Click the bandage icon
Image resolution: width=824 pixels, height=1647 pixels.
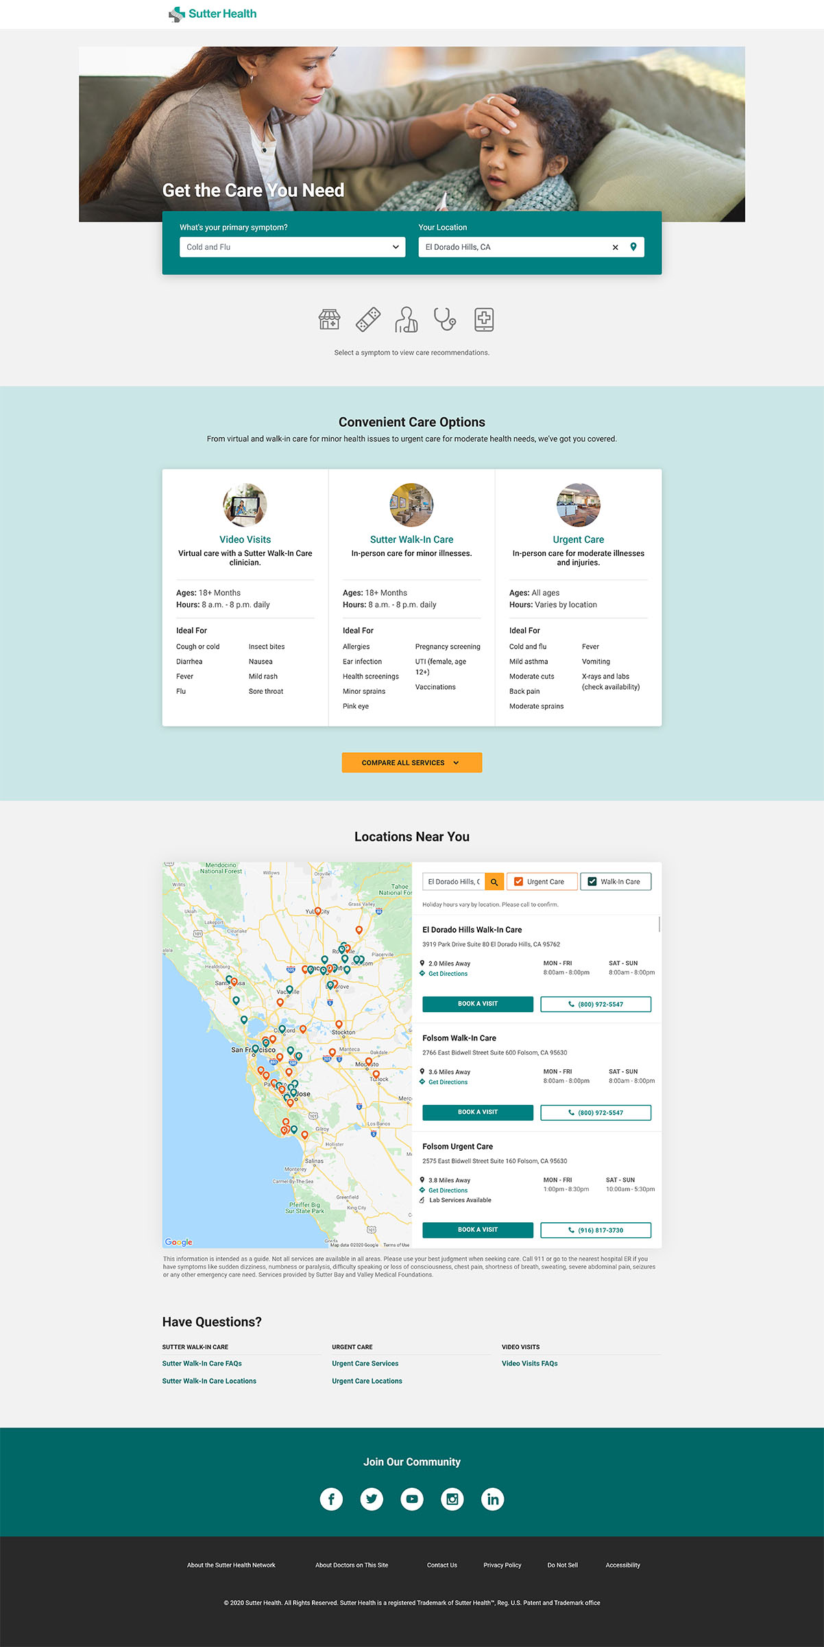368,319
